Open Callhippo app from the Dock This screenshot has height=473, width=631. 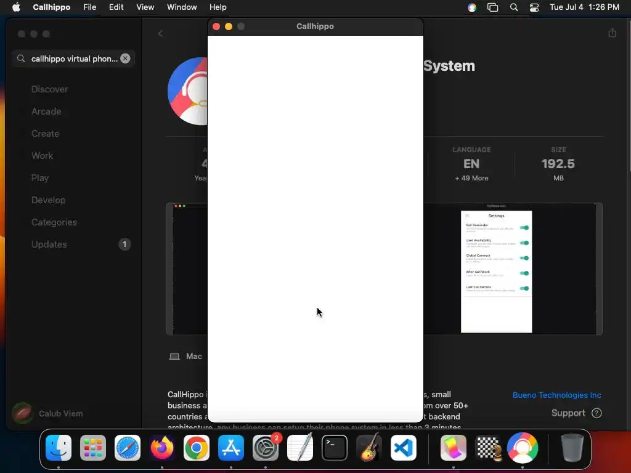point(523,448)
